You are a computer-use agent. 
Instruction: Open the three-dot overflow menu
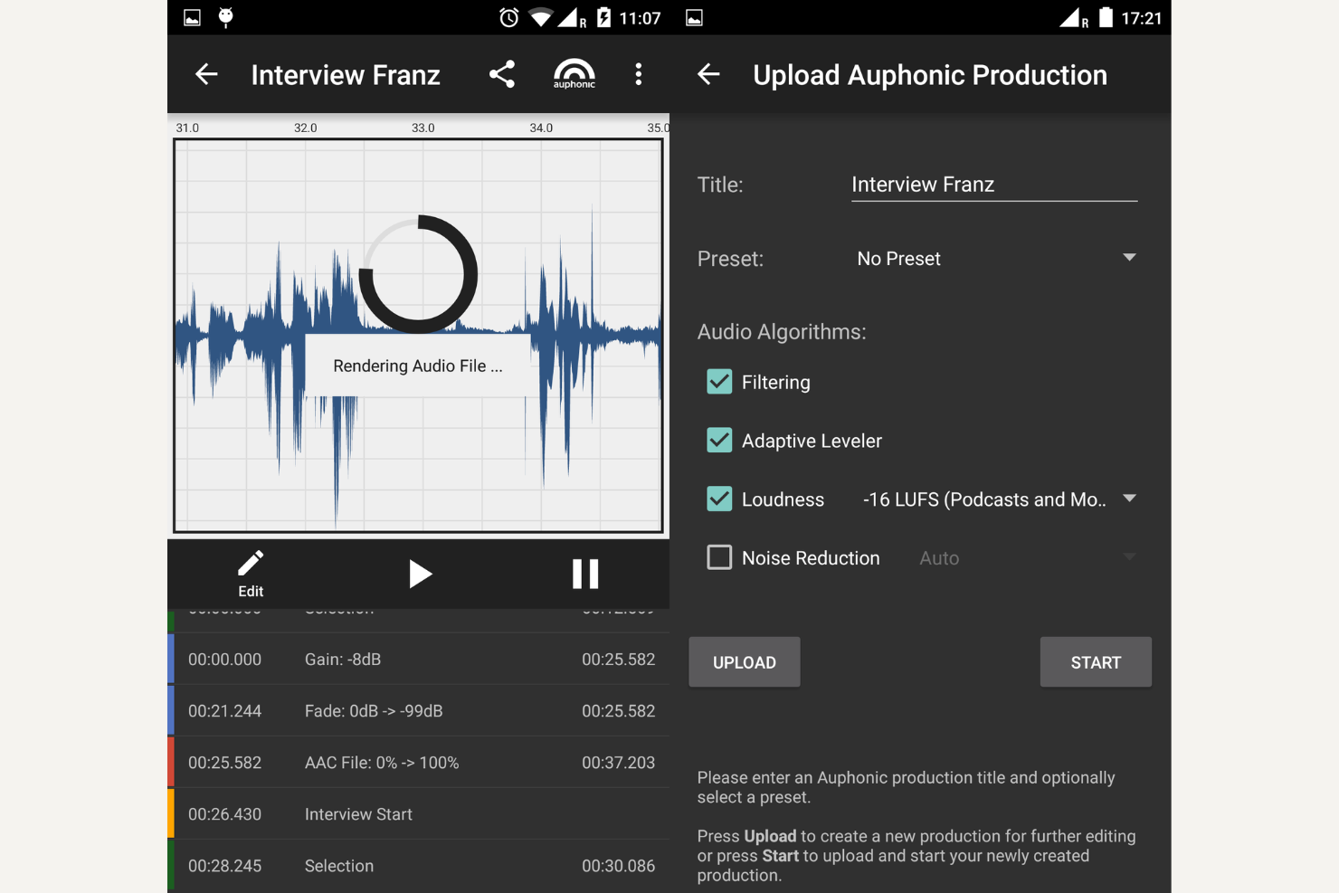(639, 74)
